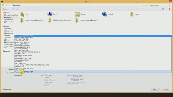Toggle the Notes checkbox

tap(45, 78)
